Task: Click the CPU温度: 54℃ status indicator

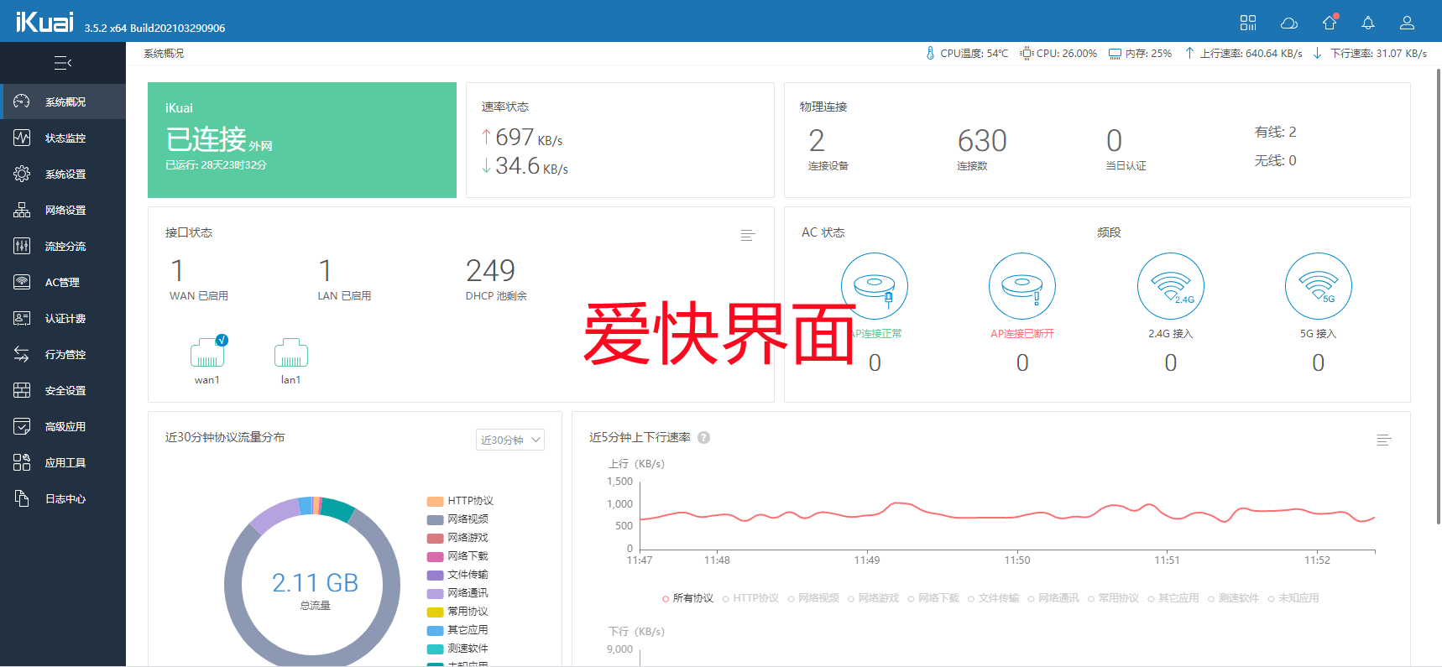Action: [967, 53]
